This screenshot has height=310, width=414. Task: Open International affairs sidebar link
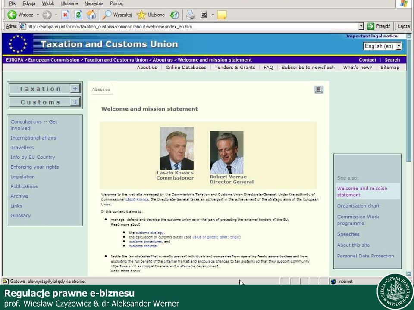(x=33, y=138)
